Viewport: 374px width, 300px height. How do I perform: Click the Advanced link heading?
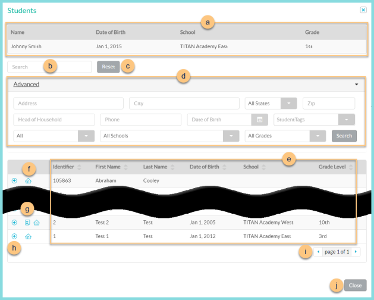click(x=26, y=85)
